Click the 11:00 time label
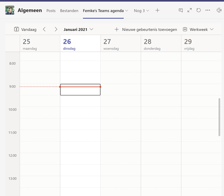Image resolution: width=224 pixels, height=196 pixels. coord(13,132)
